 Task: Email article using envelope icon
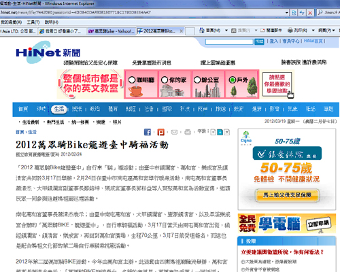coord(174,132)
